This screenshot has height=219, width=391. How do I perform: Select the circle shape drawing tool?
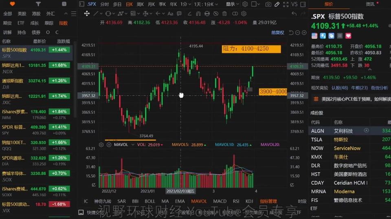pyautogui.click(x=108, y=13)
